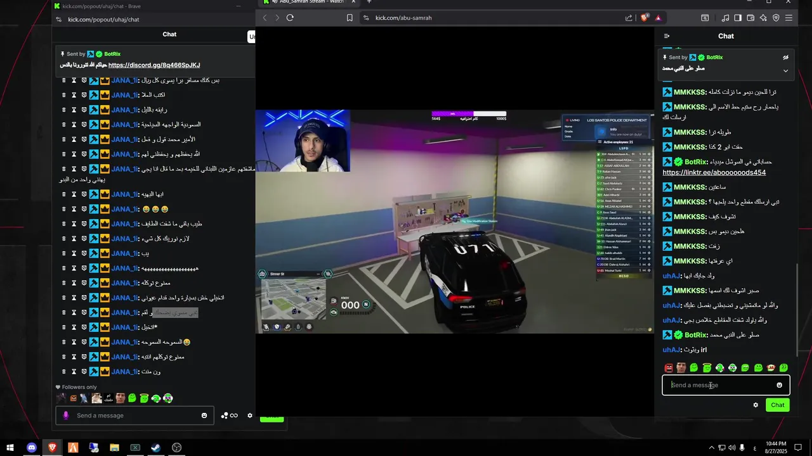The image size is (812, 456).
Task: Click the green Chat send button
Action: tap(778, 405)
